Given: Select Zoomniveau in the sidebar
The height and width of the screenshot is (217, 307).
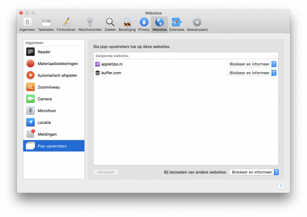Looking at the screenshot, I should click(x=54, y=87).
